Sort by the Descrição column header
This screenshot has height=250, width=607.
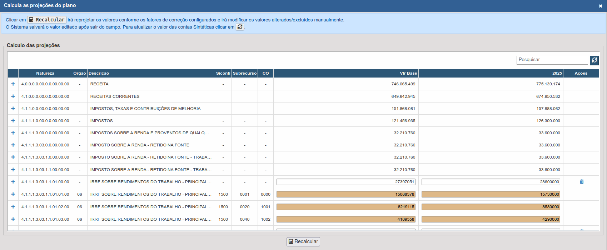pos(99,73)
